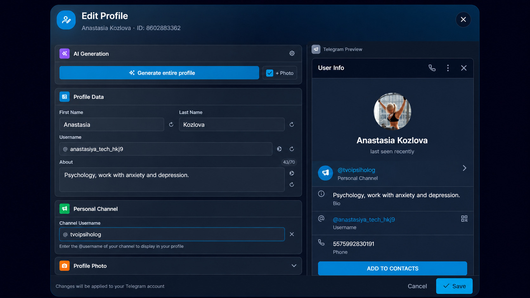Focus the Last Name input field
Viewport: 530px width, 298px height.
point(232,124)
